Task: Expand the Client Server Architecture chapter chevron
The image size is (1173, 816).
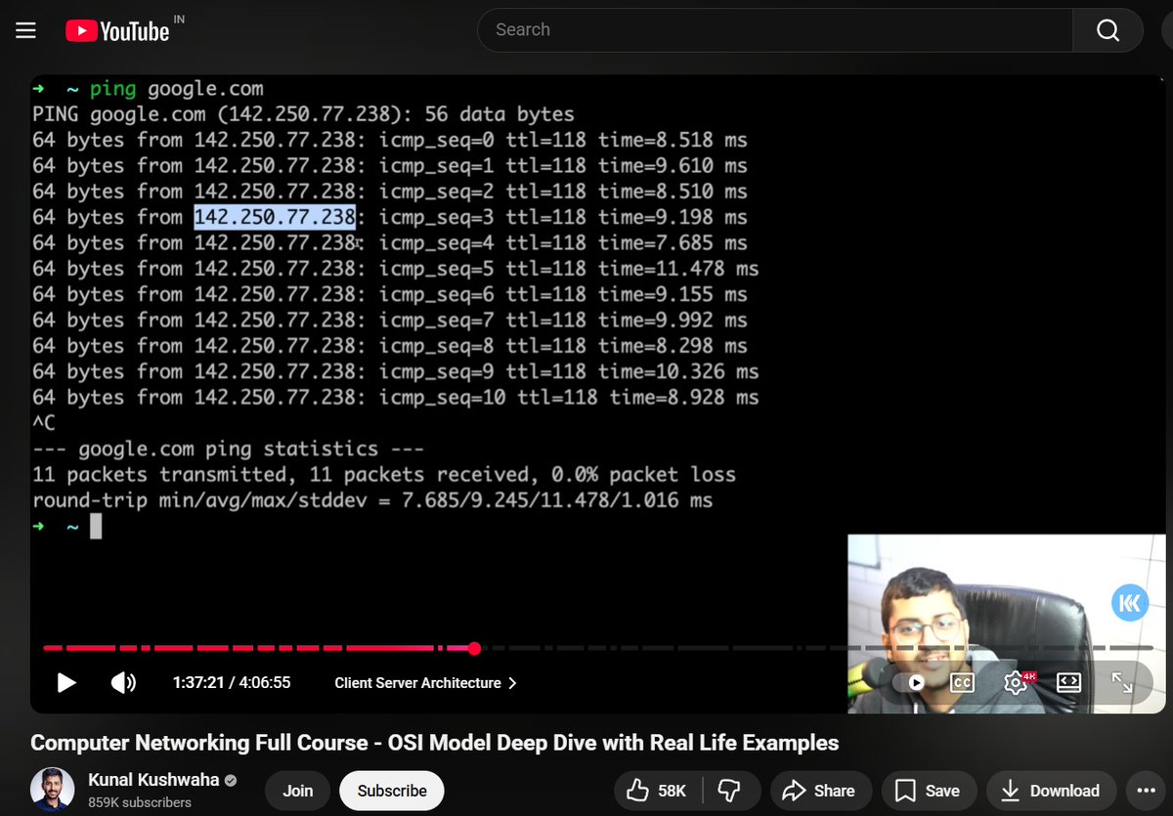Action: pos(512,683)
